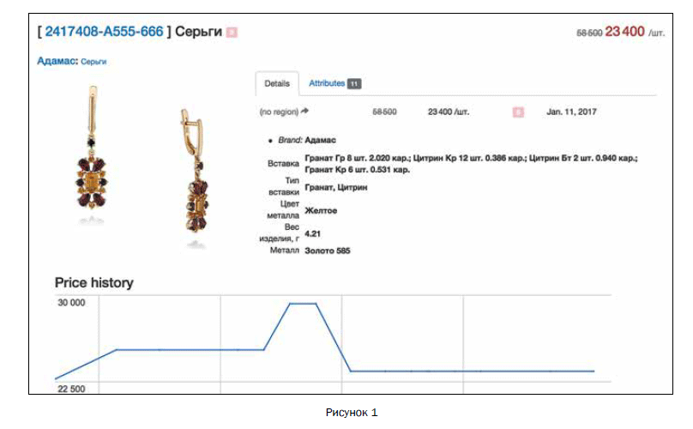
Task: Click the 11 count badge on Attributes
Action: pos(354,84)
